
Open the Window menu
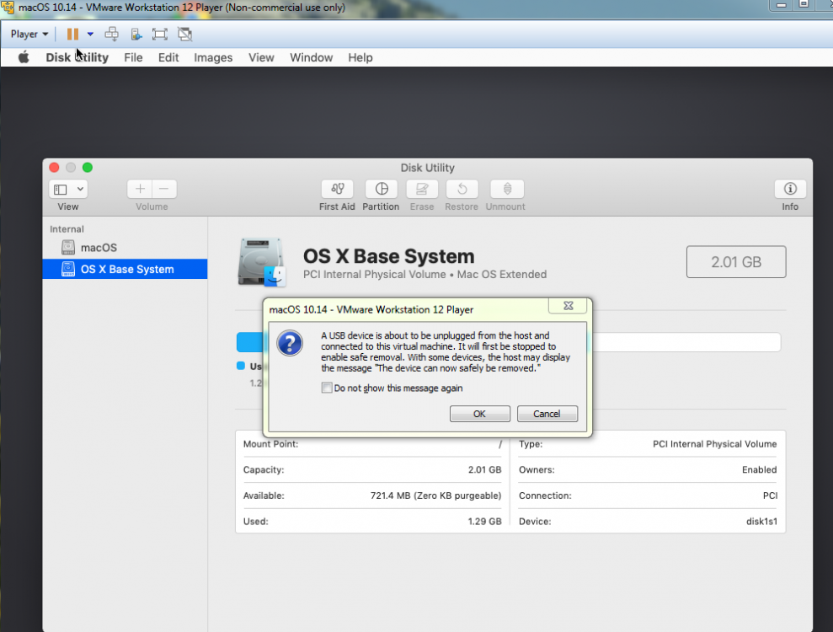(x=312, y=57)
